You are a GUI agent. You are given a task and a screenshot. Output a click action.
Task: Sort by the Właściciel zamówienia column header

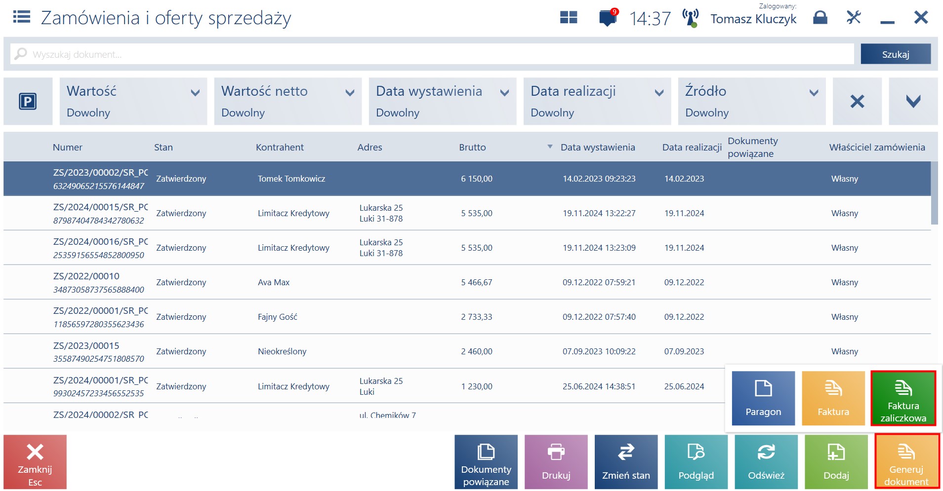point(877,147)
